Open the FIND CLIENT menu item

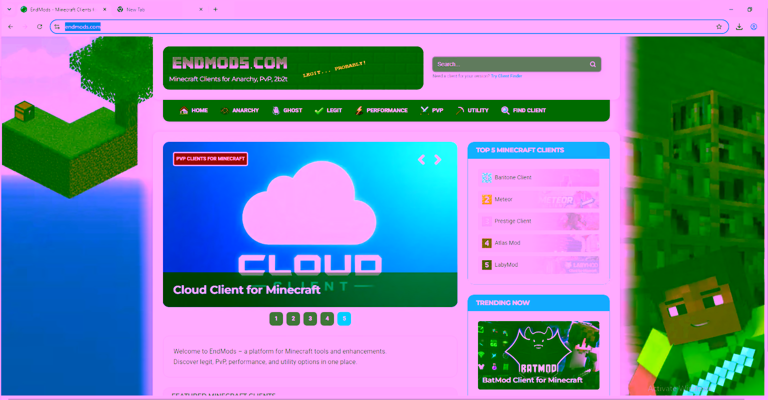tap(523, 110)
